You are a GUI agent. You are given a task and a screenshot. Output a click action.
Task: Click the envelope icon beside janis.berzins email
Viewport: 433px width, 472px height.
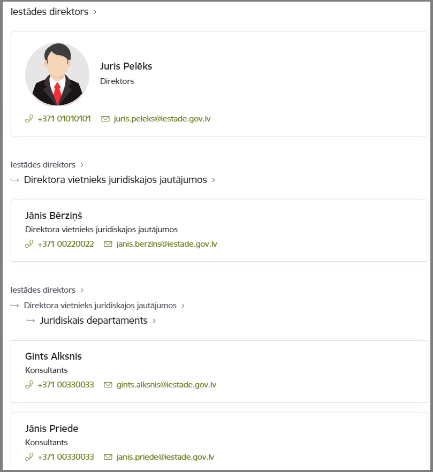(x=108, y=244)
